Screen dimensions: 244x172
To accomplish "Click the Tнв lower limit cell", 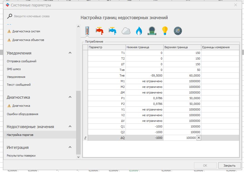I will coord(144,75).
